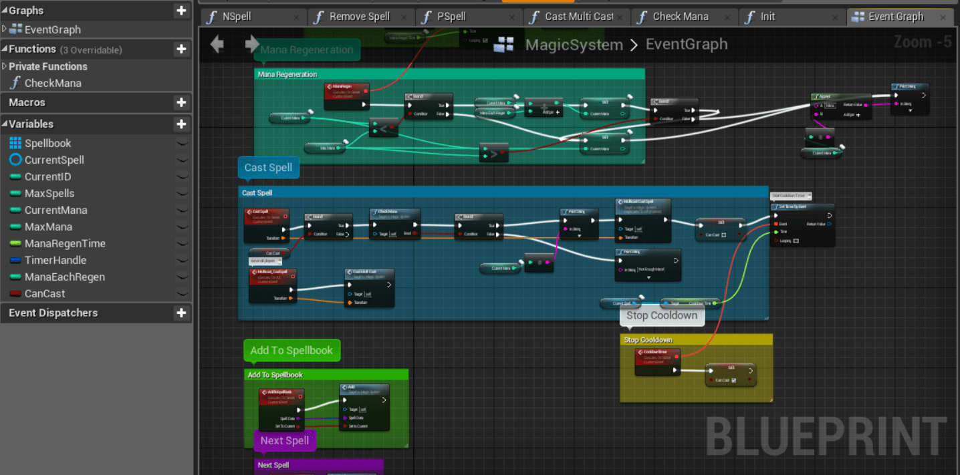
Task: Click the Add To Spellbook comment bubble label
Action: tap(291, 351)
